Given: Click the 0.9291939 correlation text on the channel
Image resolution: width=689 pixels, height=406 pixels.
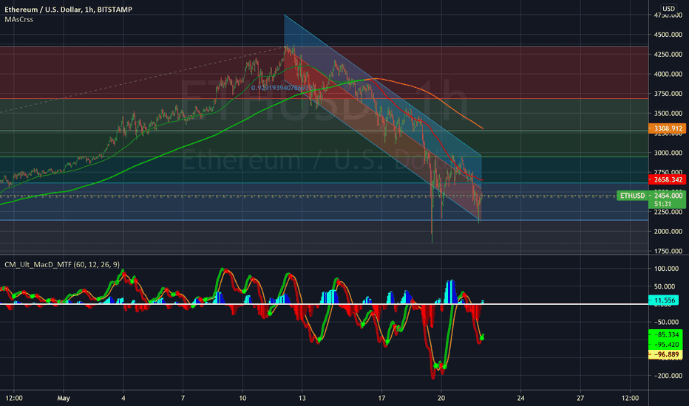Looking at the screenshot, I should (x=281, y=88).
